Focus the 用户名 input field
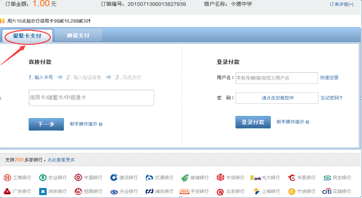 pos(277,78)
